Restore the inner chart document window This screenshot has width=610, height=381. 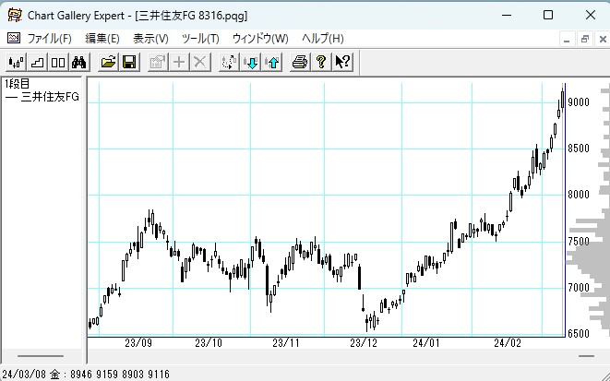(585, 39)
